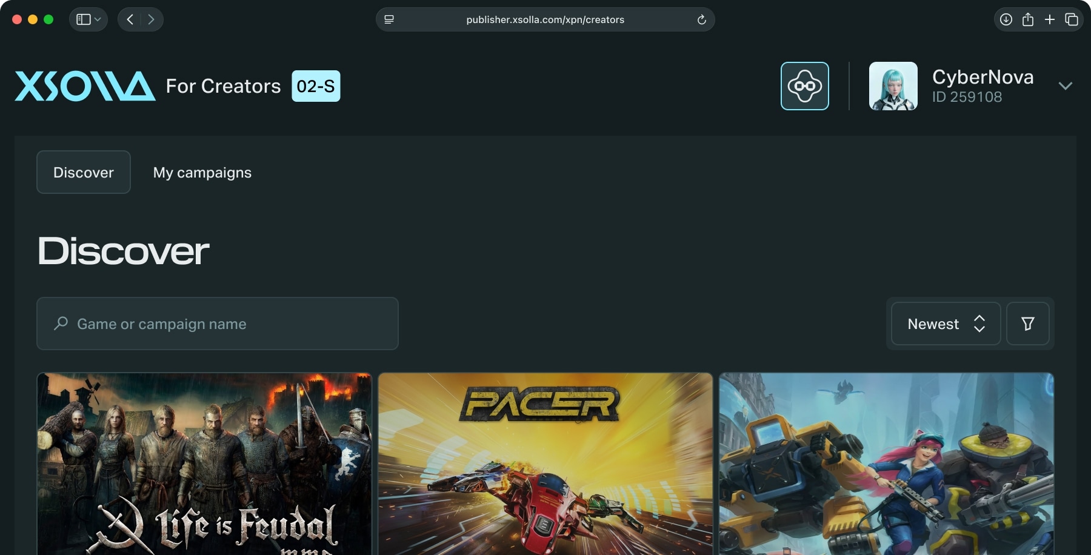The height and width of the screenshot is (555, 1091).
Task: Click the search magnifier icon
Action: coord(61,324)
